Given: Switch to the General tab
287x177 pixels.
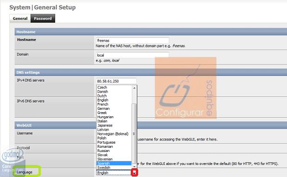Looking at the screenshot, I should (x=20, y=19).
